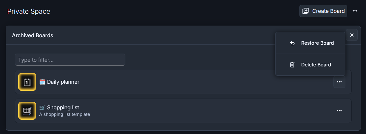Click the trash can icon
The width and height of the screenshot is (366, 134).
click(292, 65)
